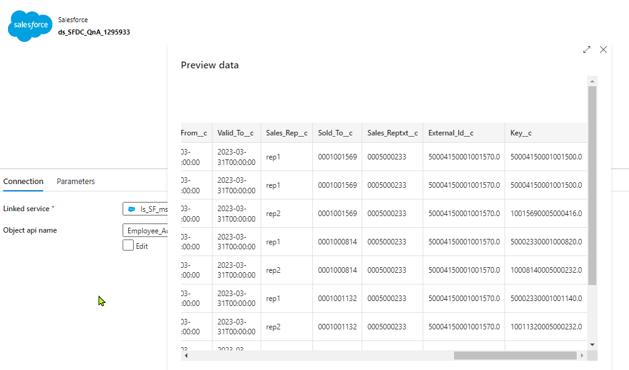Click the horizontal scrollbar thumb
Screen dimensions: 629x370
(x=515, y=356)
